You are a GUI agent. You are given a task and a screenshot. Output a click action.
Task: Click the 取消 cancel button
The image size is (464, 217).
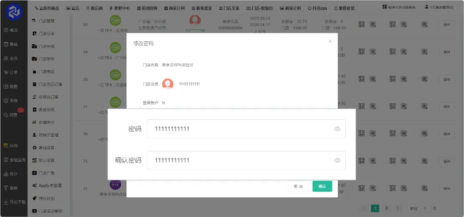point(298,186)
